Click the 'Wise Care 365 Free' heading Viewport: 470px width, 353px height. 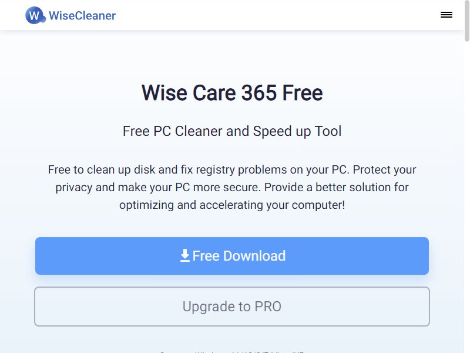[232, 92]
